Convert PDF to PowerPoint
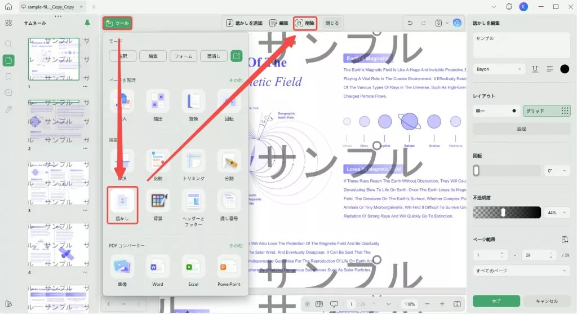Image resolution: width=577 pixels, height=314 pixels. pyautogui.click(x=229, y=271)
